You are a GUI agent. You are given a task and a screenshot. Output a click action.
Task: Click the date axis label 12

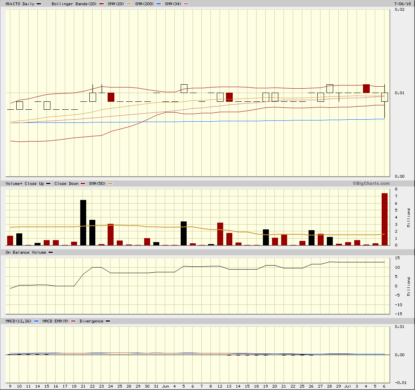coord(220,386)
